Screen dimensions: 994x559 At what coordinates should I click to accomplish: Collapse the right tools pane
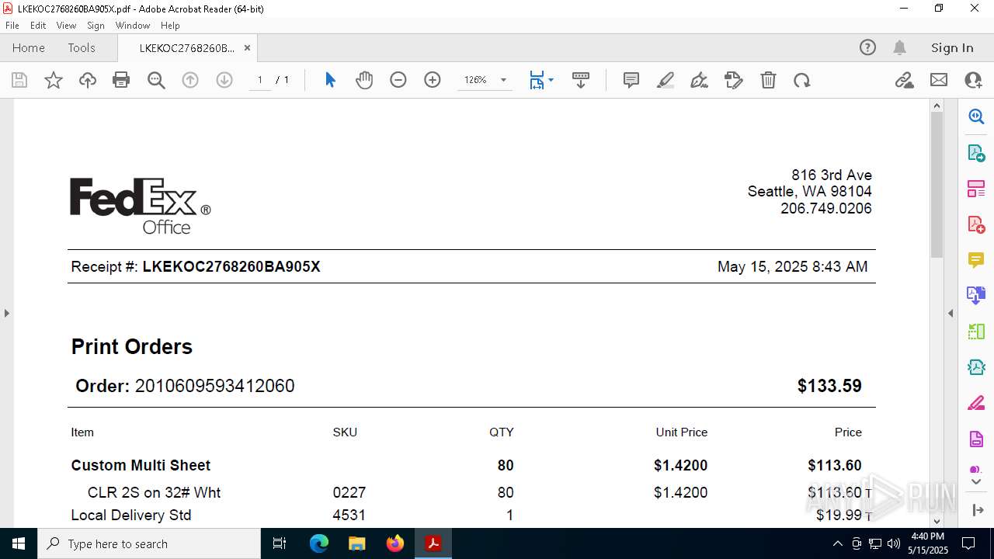(x=951, y=313)
